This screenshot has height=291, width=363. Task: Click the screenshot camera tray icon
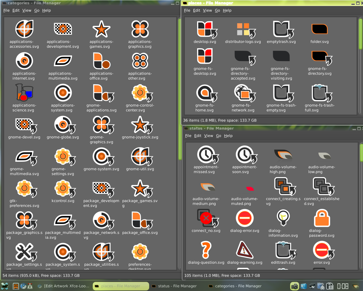(x=295, y=286)
